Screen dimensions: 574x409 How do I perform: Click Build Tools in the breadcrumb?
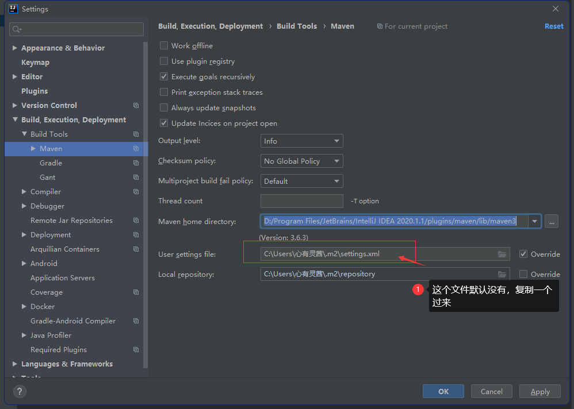pos(297,26)
